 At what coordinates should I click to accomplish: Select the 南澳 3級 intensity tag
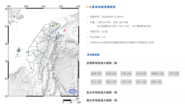pos(96,74)
